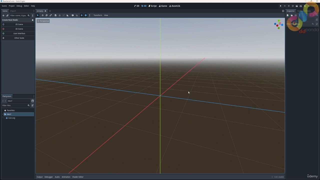Open Scene dock extra options dots
This screenshot has width=320, height=180.
[32, 15]
